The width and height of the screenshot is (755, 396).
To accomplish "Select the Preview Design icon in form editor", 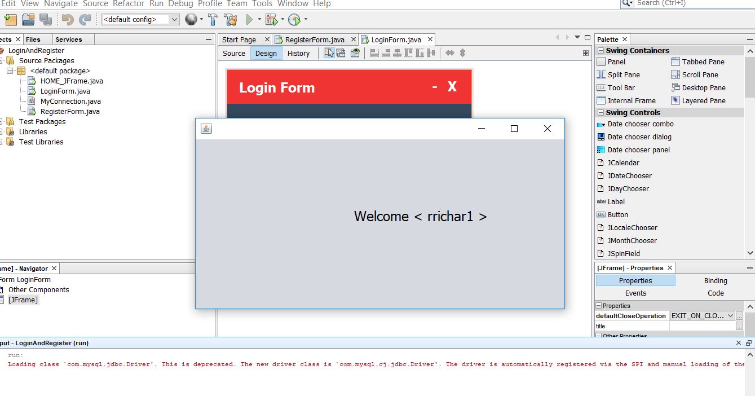I will [x=354, y=52].
